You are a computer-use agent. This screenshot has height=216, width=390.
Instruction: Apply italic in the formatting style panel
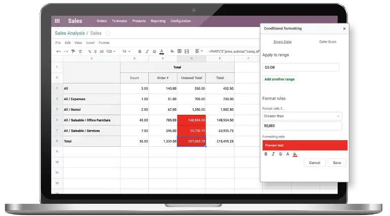pyautogui.click(x=273, y=154)
